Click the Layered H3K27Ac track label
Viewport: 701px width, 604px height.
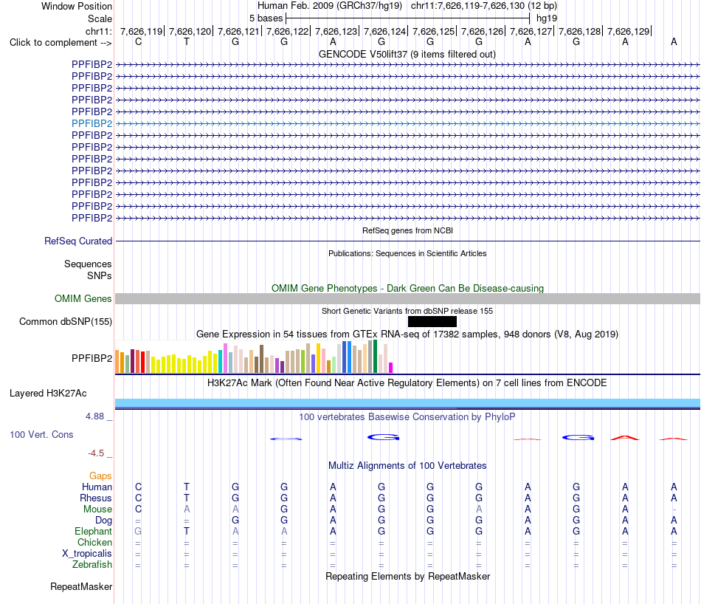pos(48,394)
